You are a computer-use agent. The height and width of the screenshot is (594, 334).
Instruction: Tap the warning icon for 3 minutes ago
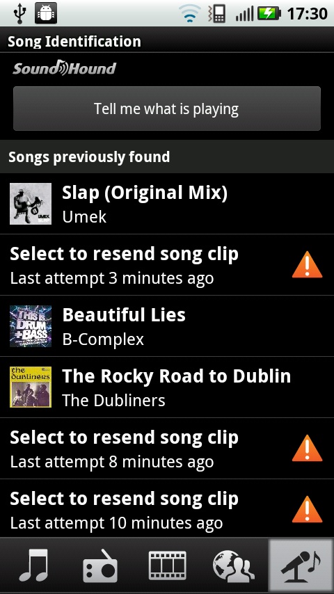(x=307, y=264)
